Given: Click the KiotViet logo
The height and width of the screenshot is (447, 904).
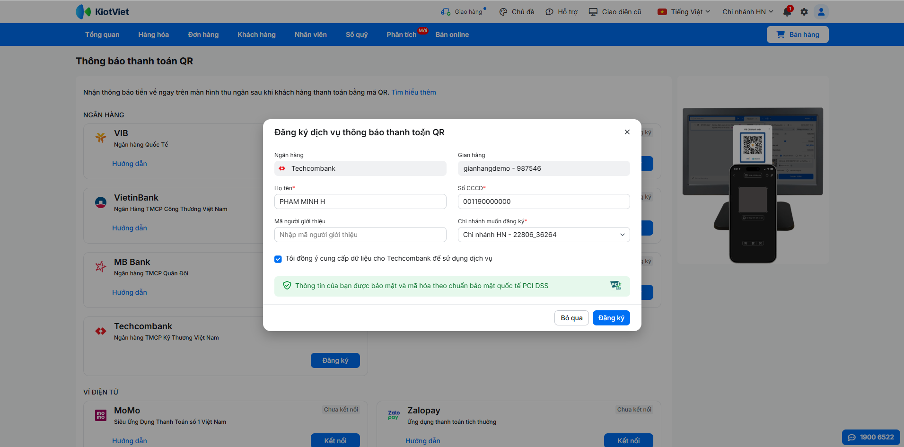Looking at the screenshot, I should tap(103, 12).
